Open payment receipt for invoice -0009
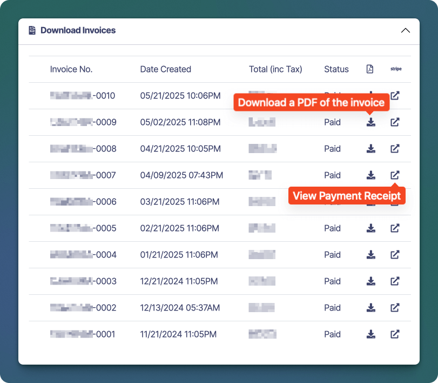 pos(395,122)
